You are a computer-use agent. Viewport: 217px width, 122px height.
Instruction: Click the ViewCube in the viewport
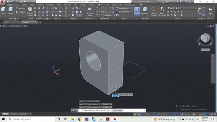pyautogui.click(x=205, y=38)
